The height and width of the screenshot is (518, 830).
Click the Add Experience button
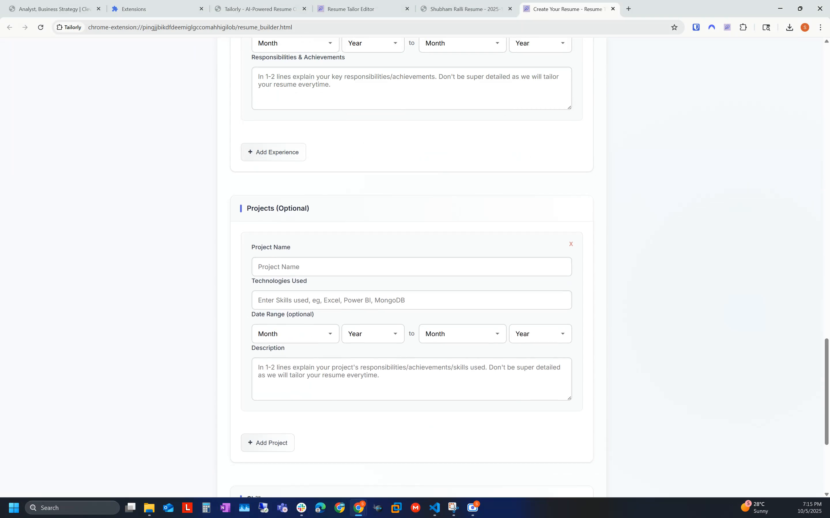pyautogui.click(x=273, y=152)
